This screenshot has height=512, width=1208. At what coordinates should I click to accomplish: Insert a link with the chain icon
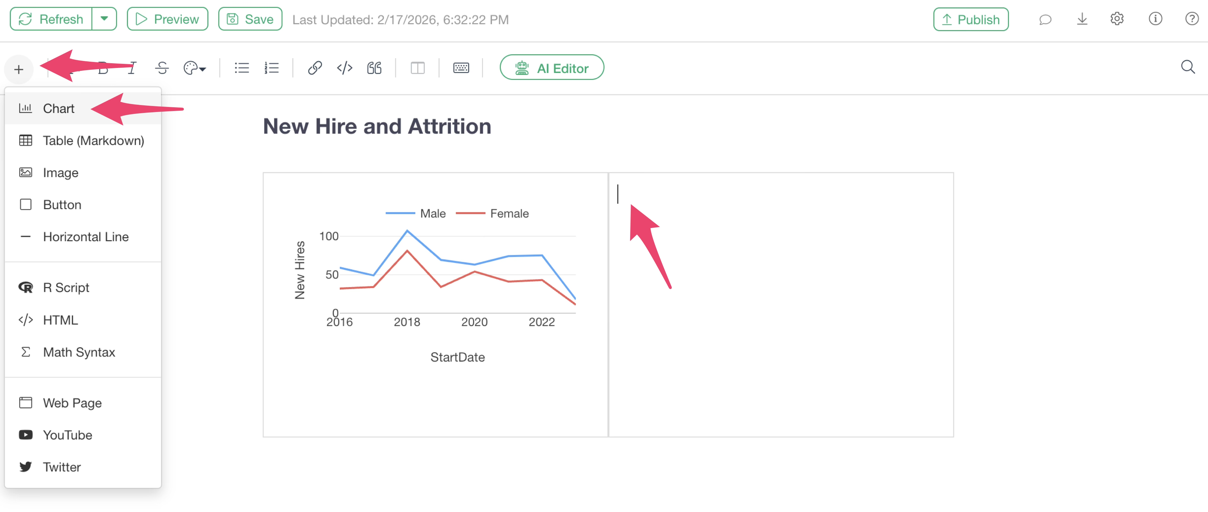[x=315, y=69]
